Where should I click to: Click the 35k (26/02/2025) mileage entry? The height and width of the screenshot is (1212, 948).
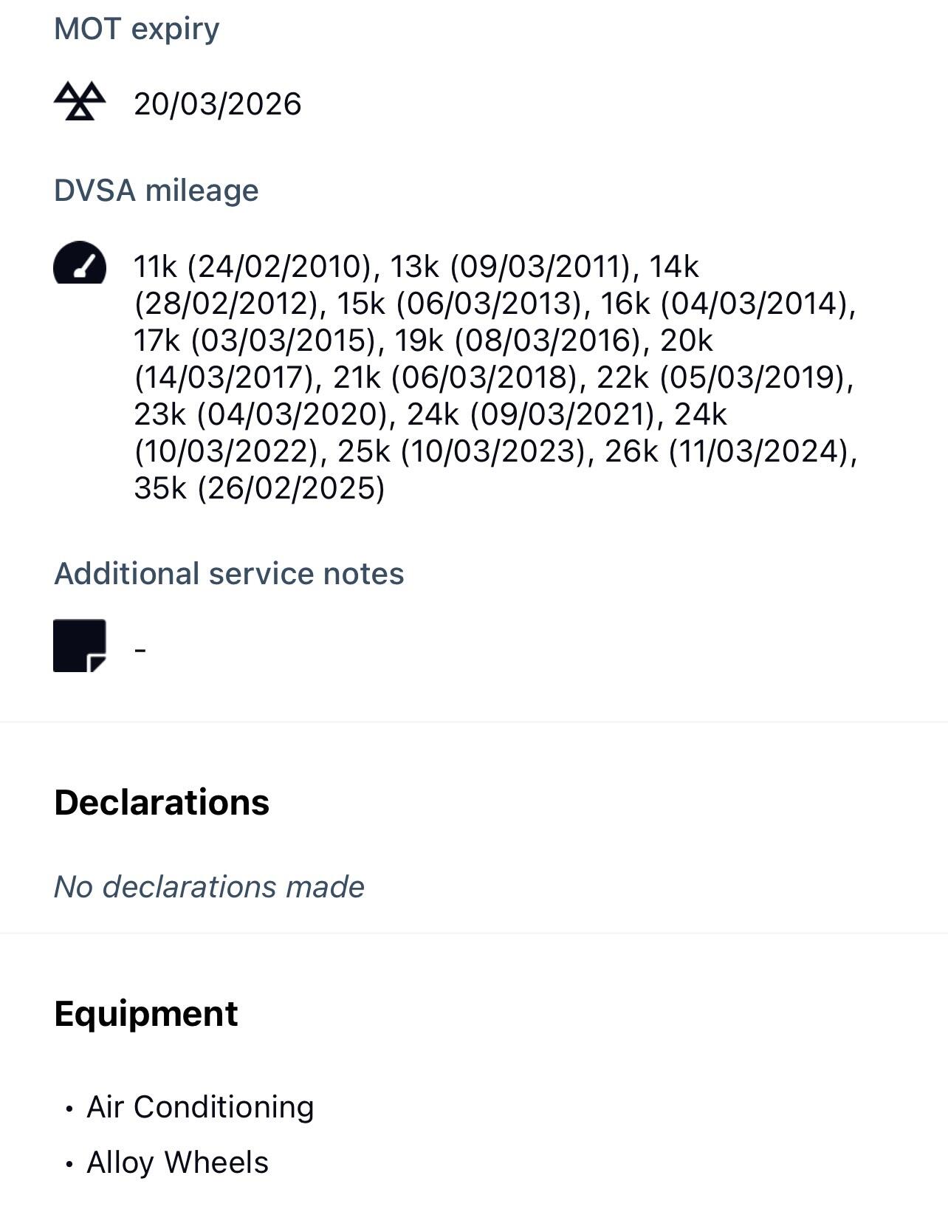click(x=259, y=488)
